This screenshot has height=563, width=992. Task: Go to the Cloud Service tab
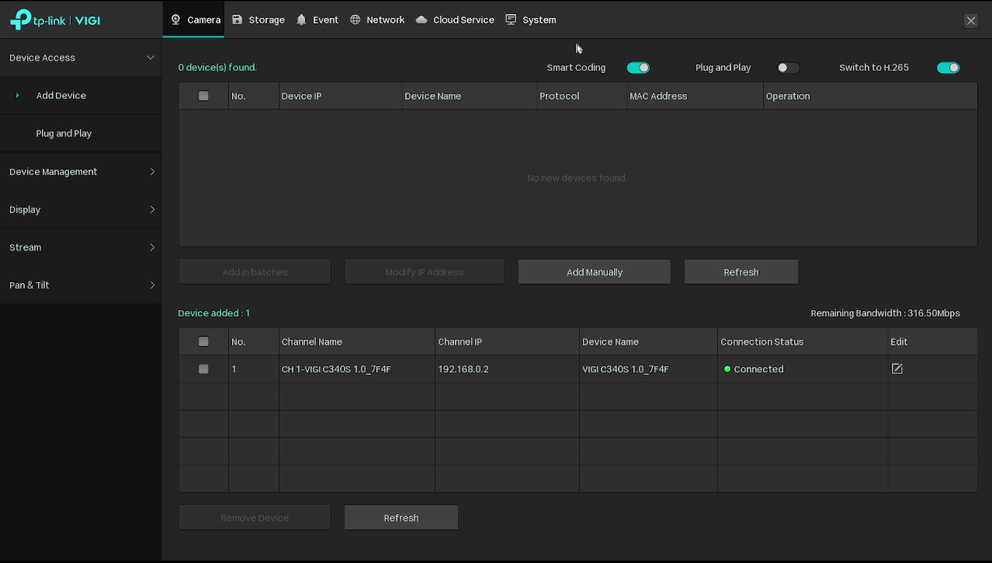[x=455, y=20]
